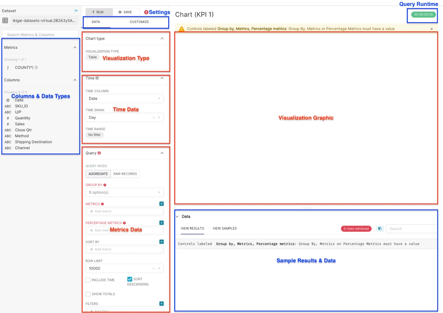This screenshot has width=443, height=313.
Task: Click the help icon next to COUNT(*)
Action: pyautogui.click(x=36, y=68)
